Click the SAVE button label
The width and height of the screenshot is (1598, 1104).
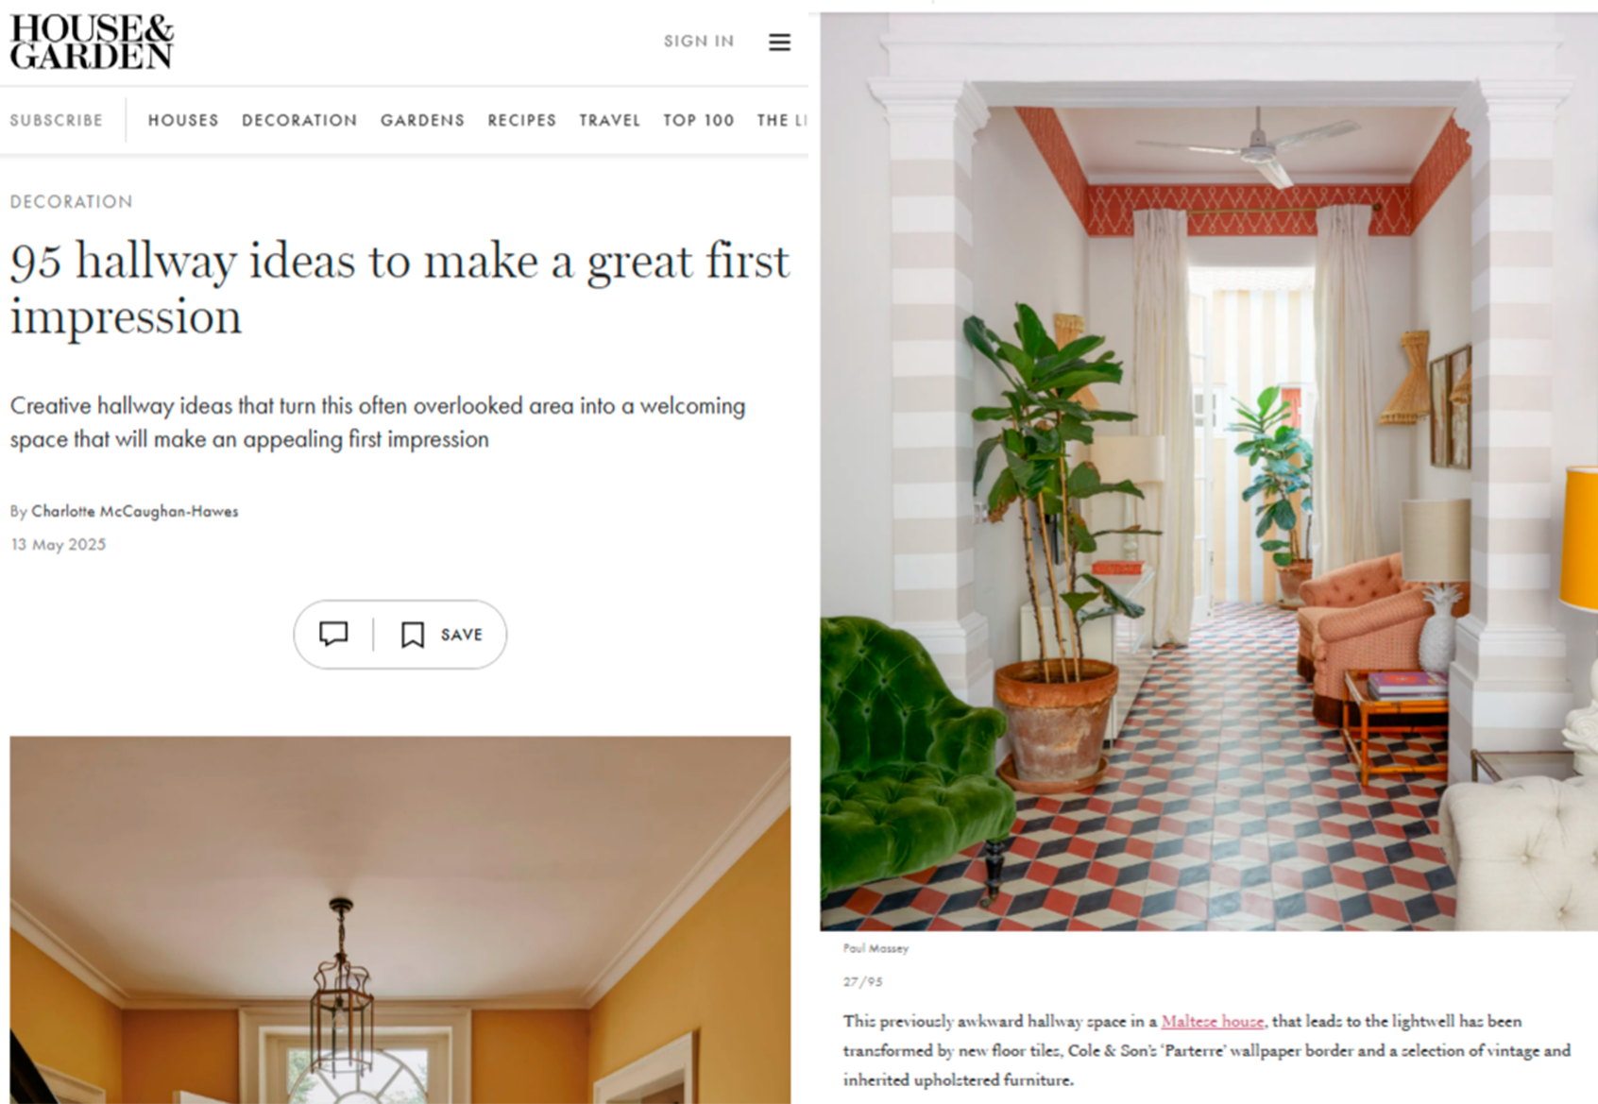click(462, 635)
